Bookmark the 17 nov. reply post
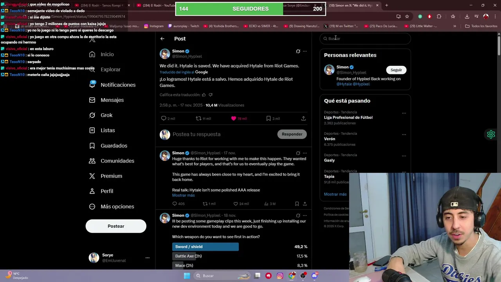The width and height of the screenshot is (501, 282). pos(297,204)
